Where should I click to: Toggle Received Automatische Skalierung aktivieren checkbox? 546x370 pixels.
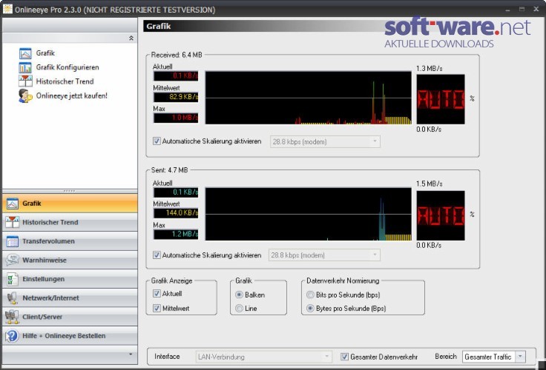coord(157,141)
